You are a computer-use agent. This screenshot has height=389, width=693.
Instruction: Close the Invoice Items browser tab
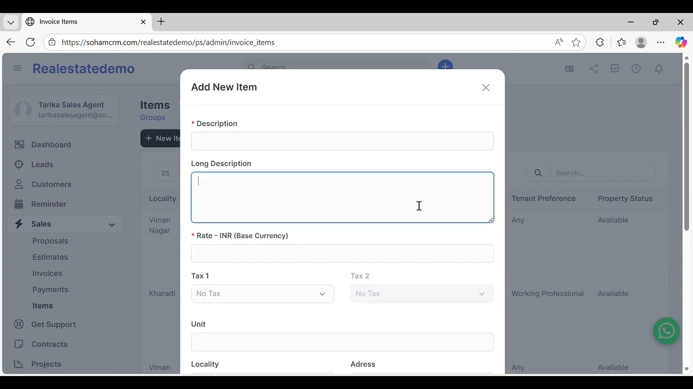coord(143,22)
